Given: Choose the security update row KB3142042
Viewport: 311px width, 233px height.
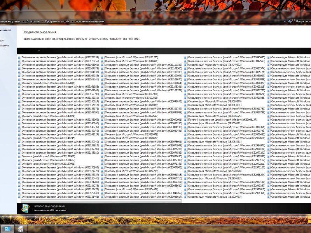Looking at the screenshot, I should click(x=58, y=131).
